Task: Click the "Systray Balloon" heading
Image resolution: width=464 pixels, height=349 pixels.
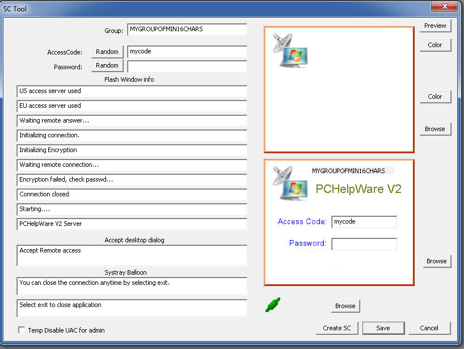Action: pos(125,272)
